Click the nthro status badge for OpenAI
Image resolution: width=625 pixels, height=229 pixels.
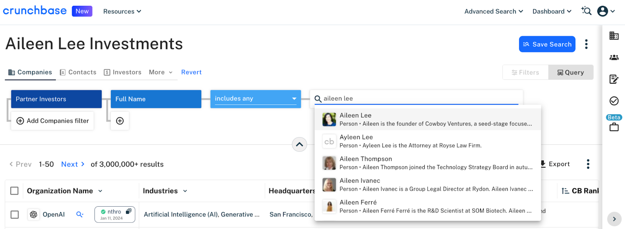coord(115,215)
